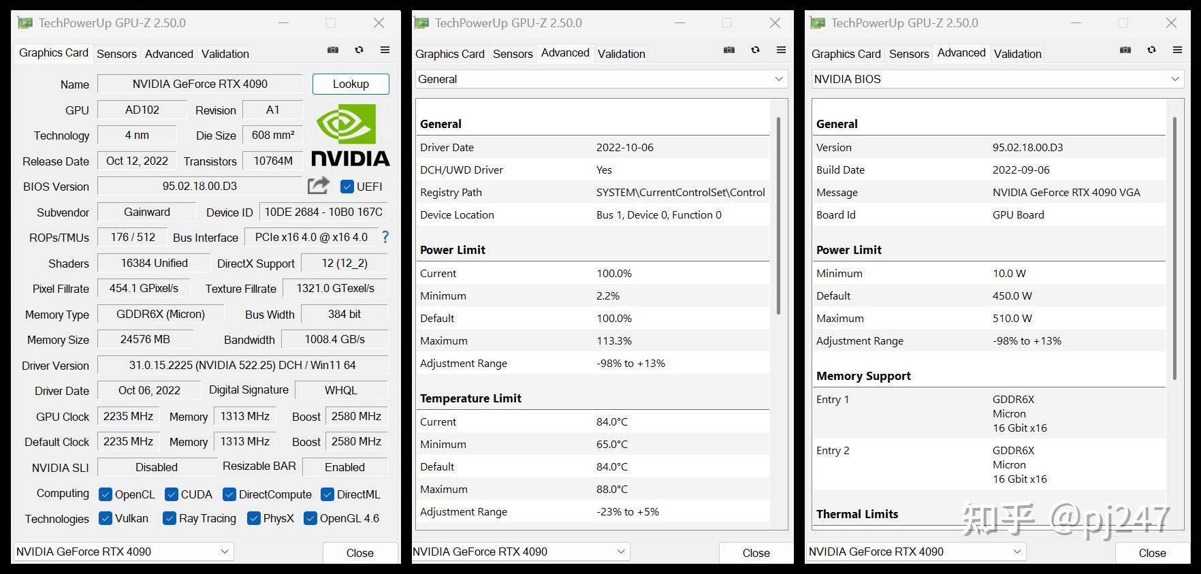1201x574 pixels.
Task: Open the GPU selector dropdown in the General Advanced window
Action: click(521, 552)
